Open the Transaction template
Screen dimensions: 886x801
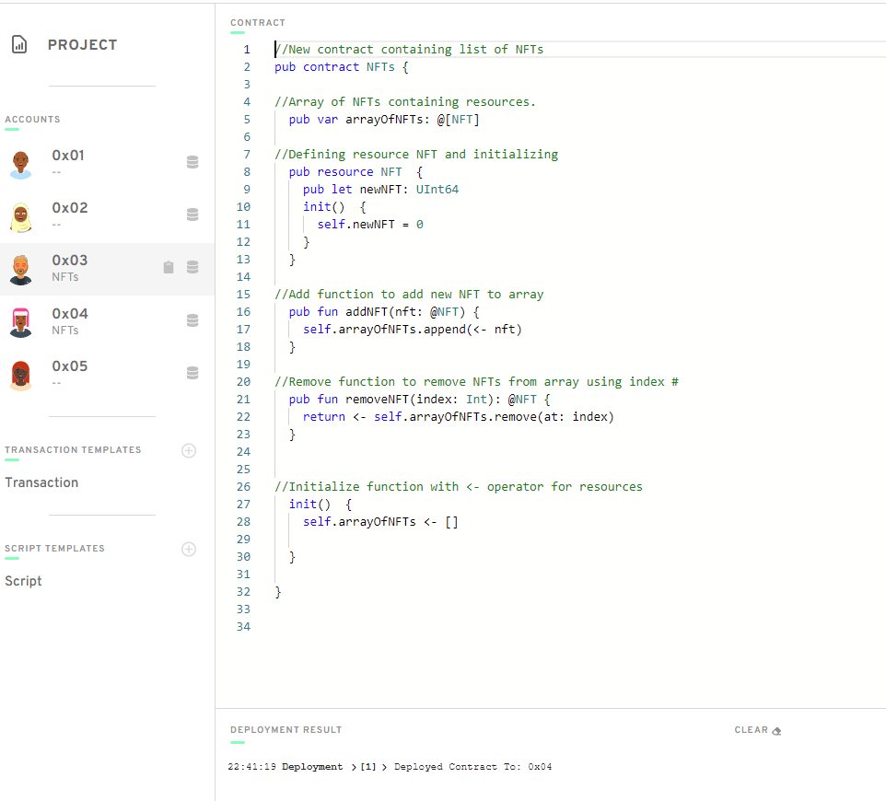[41, 482]
